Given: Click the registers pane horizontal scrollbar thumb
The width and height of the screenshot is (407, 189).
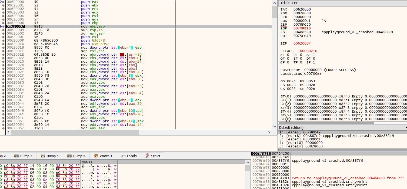Looking at the screenshot, I should tap(326, 123).
